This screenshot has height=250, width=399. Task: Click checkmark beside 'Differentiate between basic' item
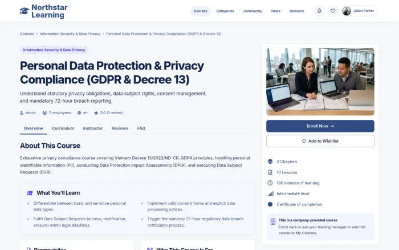[x=28, y=203]
